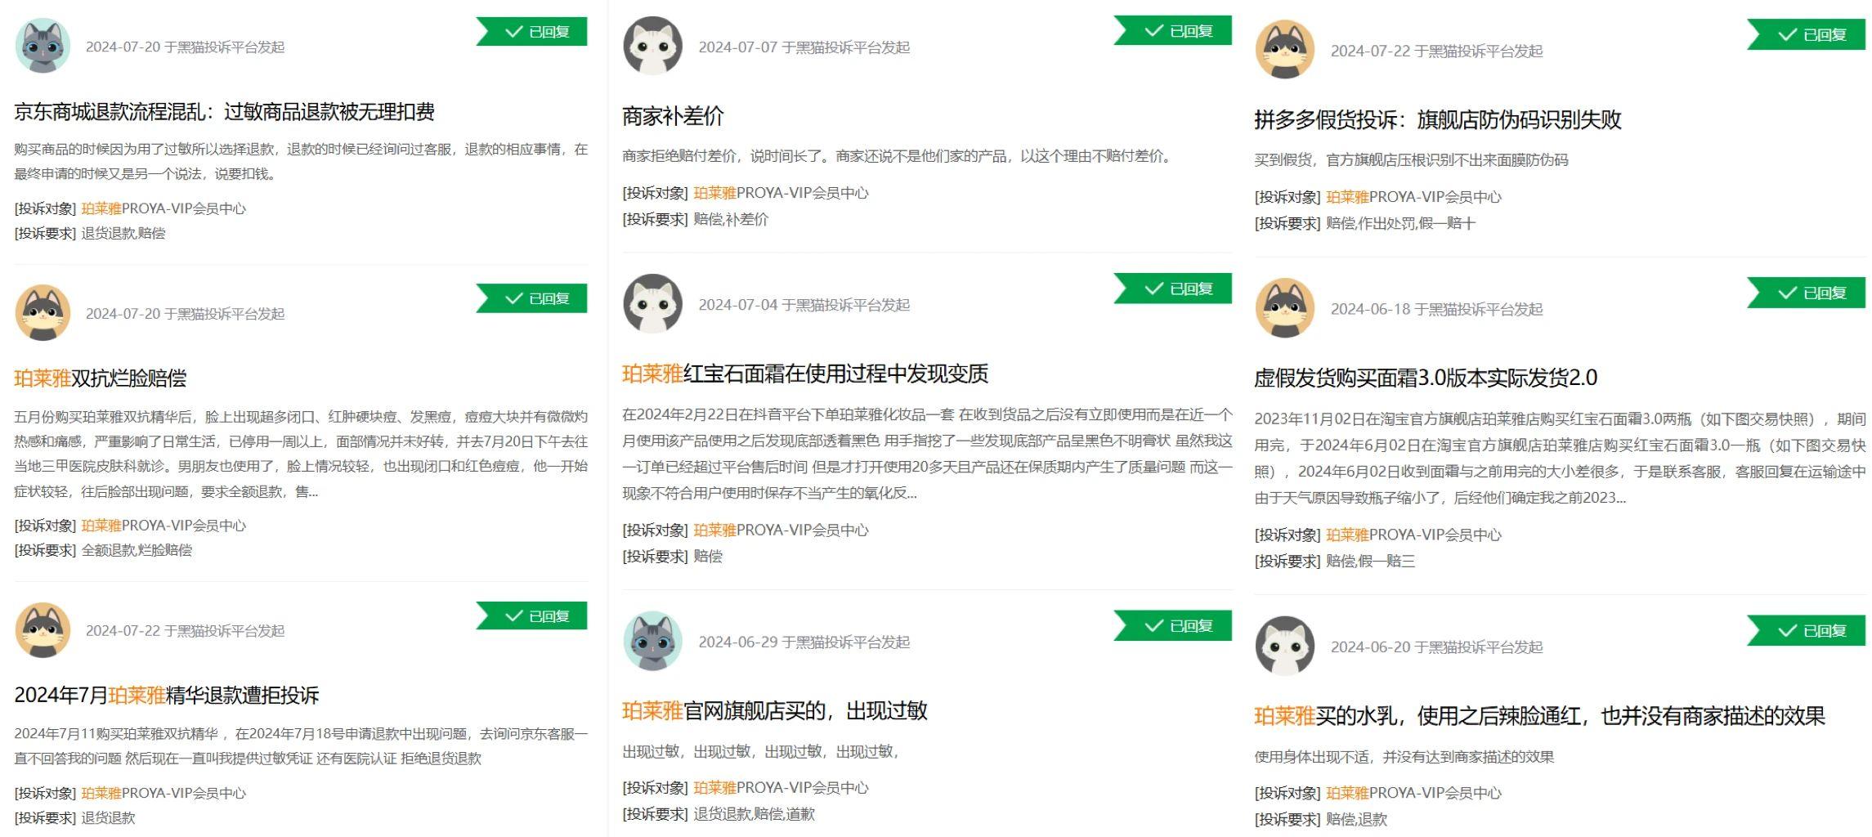The height and width of the screenshot is (837, 1872).
Task: Click the avatar above 商家补差价 complaint
Action: click(652, 46)
